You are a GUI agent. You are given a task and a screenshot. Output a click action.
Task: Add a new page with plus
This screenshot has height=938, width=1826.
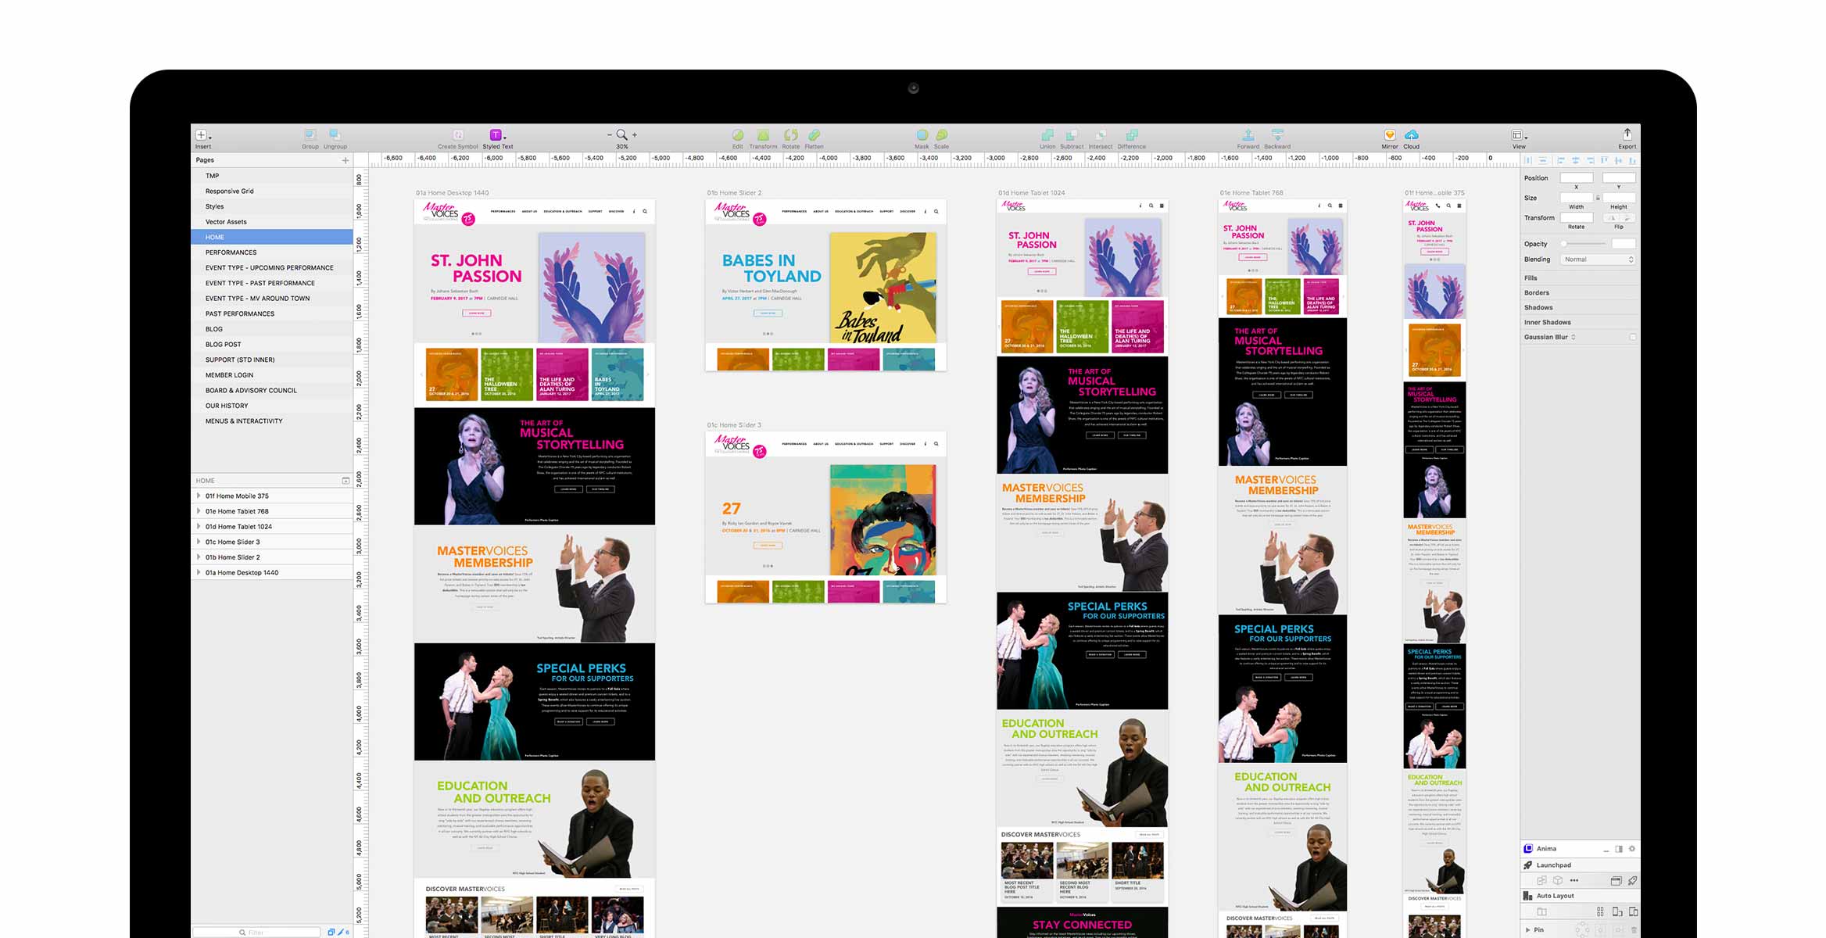coord(346,160)
